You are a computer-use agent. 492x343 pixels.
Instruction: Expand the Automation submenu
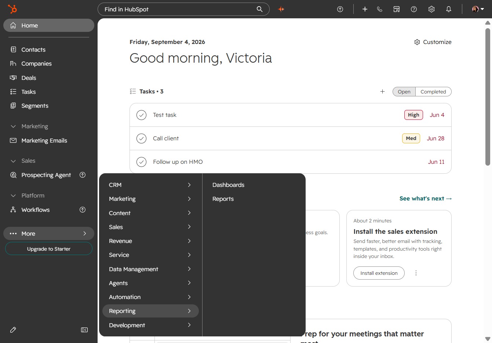(150, 297)
